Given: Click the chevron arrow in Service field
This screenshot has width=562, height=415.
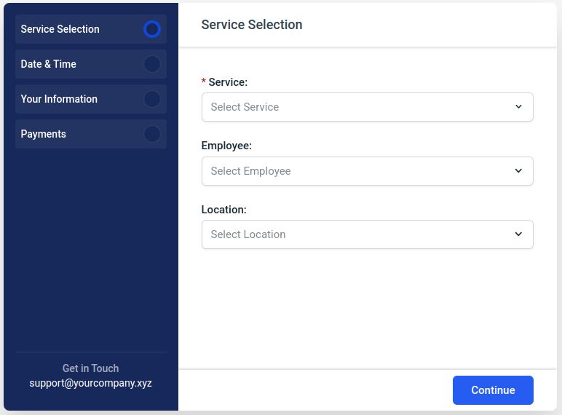Looking at the screenshot, I should click(x=518, y=107).
